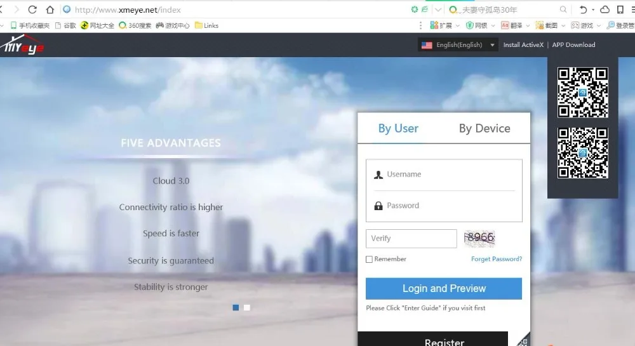Click the Forget Password? link

(497, 259)
